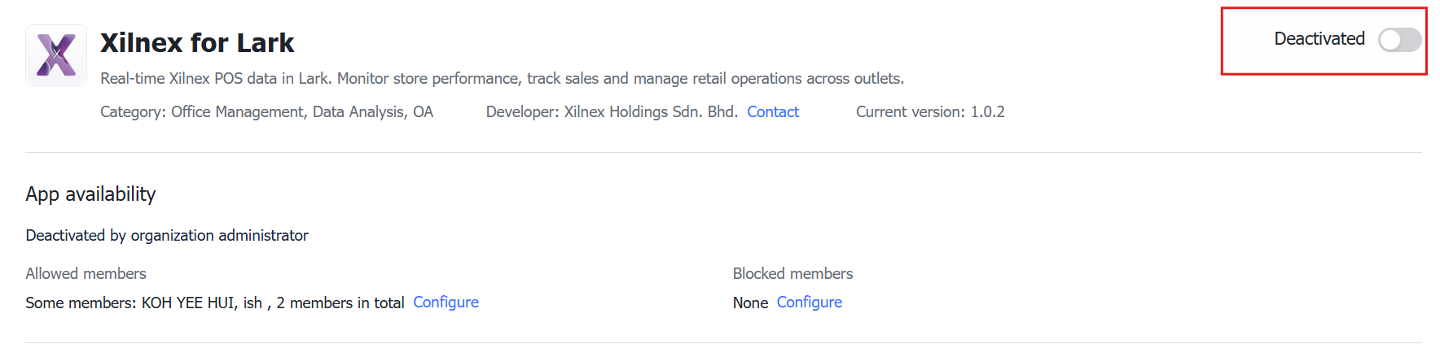Screen dimensions: 1440x357
Task: Click the Xilnex purple X app icon
Action: [56, 55]
